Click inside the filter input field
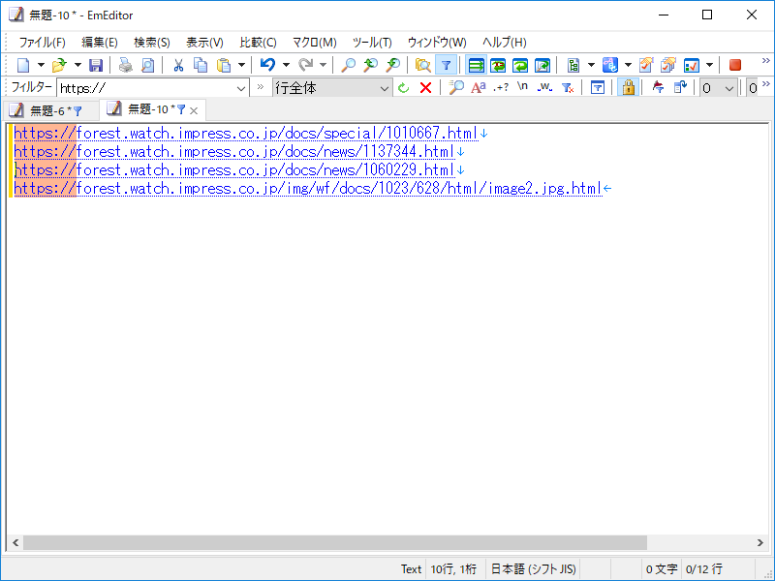This screenshot has width=775, height=581. pos(145,87)
